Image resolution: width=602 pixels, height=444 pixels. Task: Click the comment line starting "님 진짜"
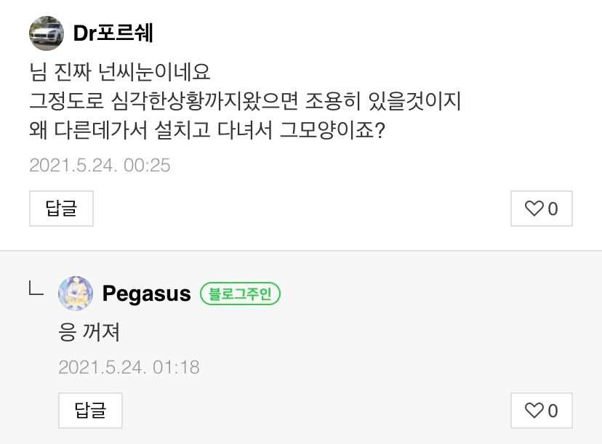point(120,73)
